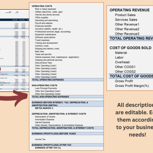
Task: Click 'Insurance (liability, health, etc.)' row
Action: pos(49,29)
